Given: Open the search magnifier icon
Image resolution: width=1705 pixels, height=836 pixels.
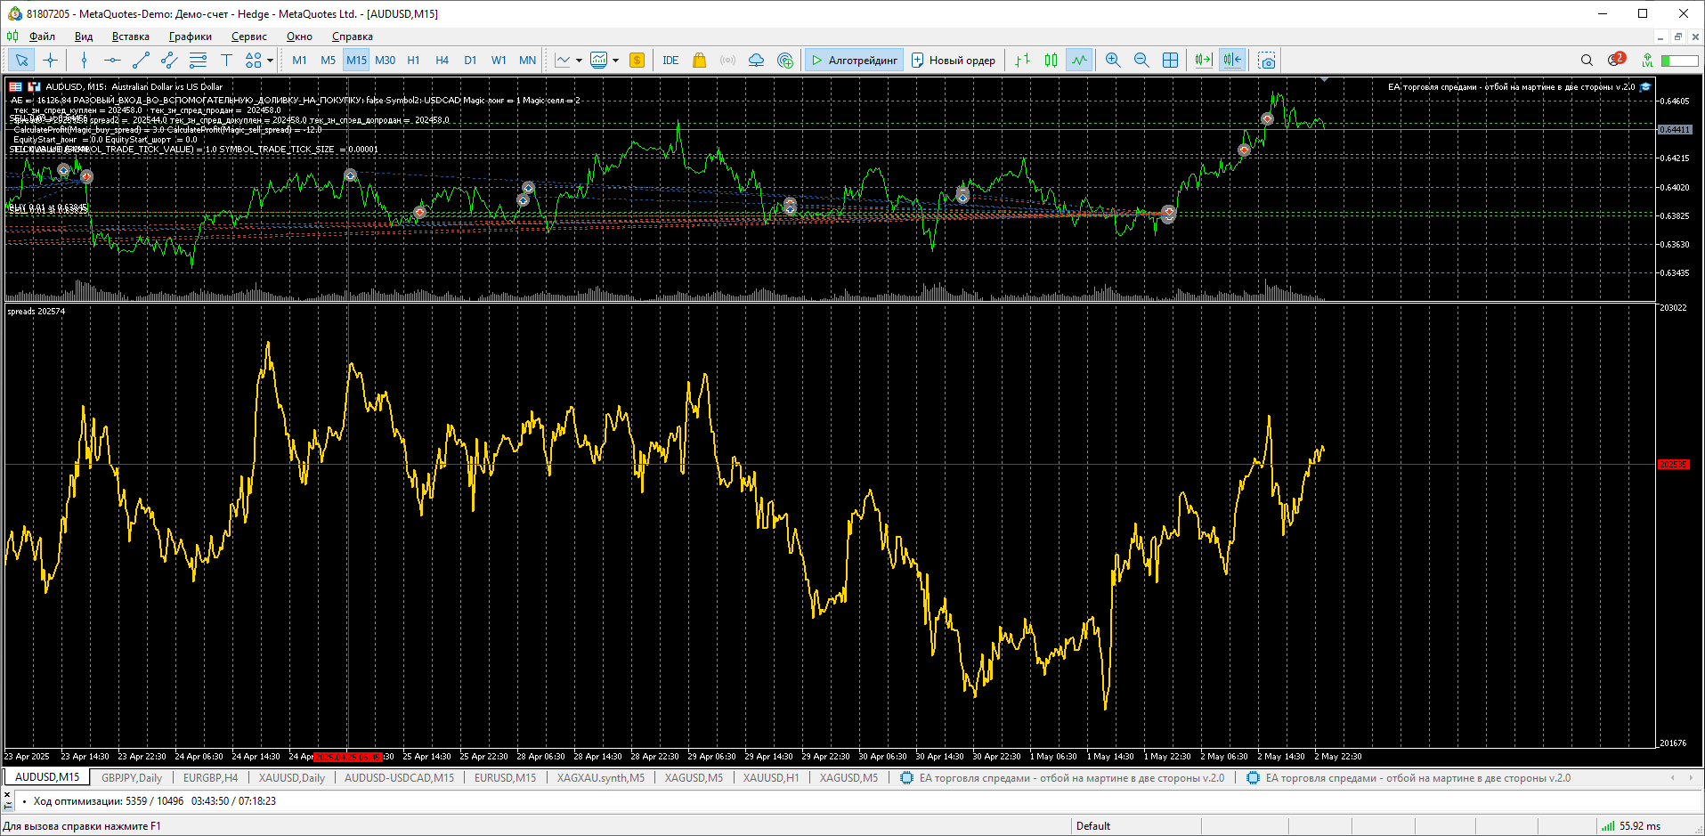Looking at the screenshot, I should 1587,61.
